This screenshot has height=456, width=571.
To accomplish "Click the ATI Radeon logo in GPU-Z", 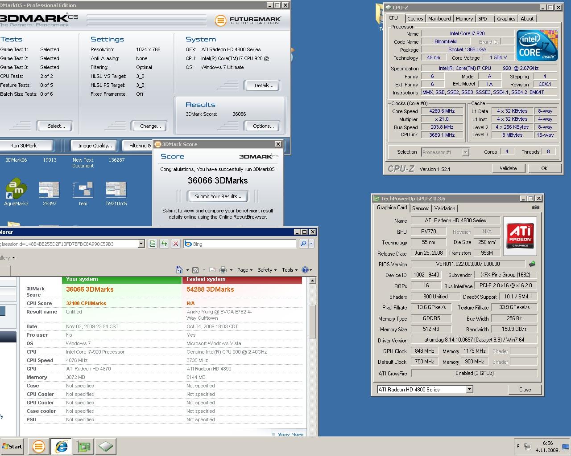I will [x=520, y=236].
